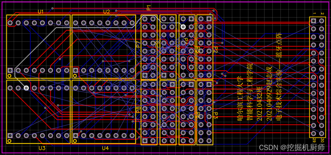This screenshot has height=155, width=331.
Task: Select silkscreen text 智能科学与工程学院
Action: (x=250, y=91)
